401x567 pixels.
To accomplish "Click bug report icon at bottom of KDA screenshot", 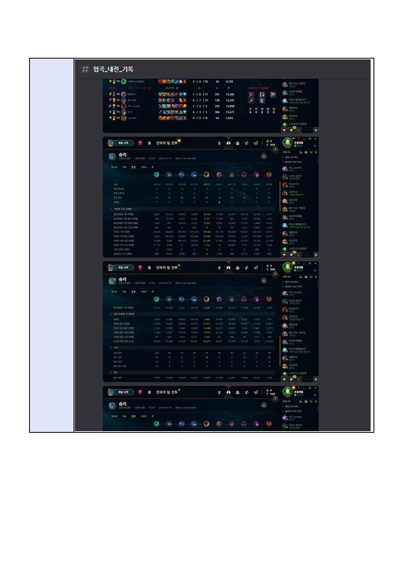I will coord(316,255).
